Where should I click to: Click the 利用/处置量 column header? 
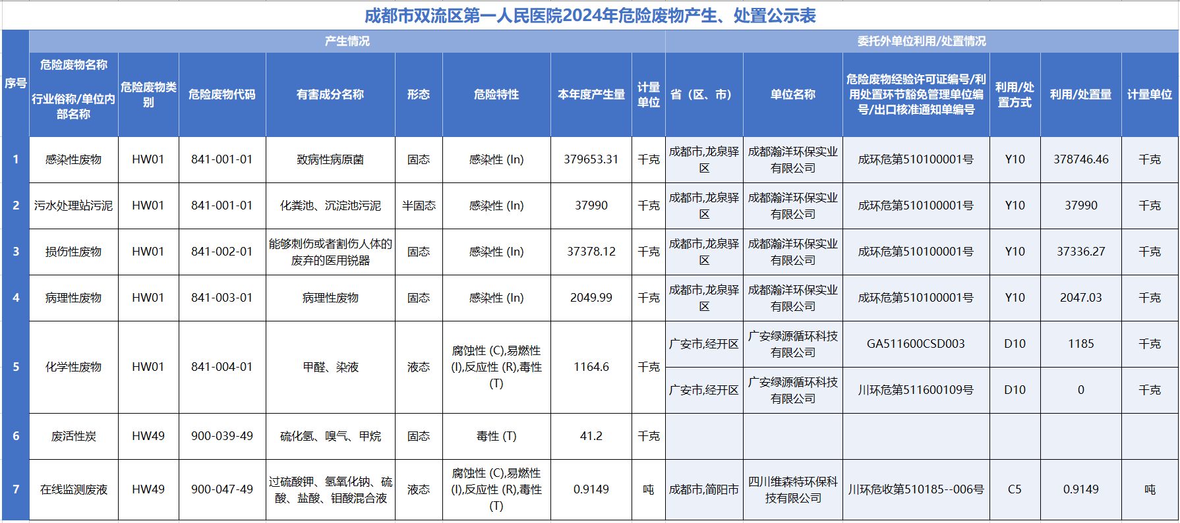point(1081,94)
